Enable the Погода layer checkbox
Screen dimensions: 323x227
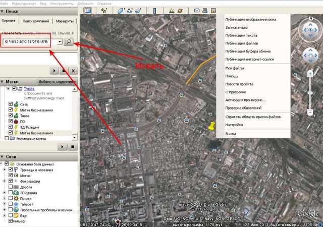[11, 198]
